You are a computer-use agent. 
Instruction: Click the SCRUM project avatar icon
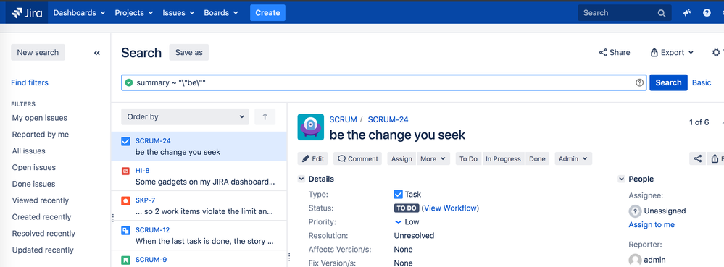point(311,127)
